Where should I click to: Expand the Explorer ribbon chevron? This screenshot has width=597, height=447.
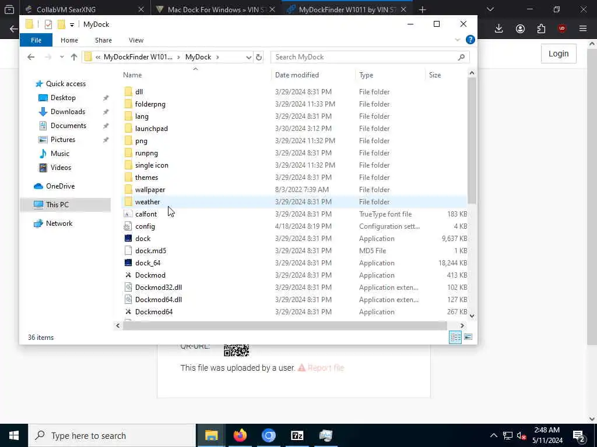[457, 40]
